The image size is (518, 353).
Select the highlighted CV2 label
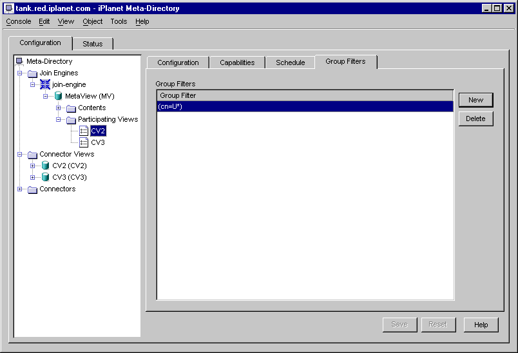98,131
